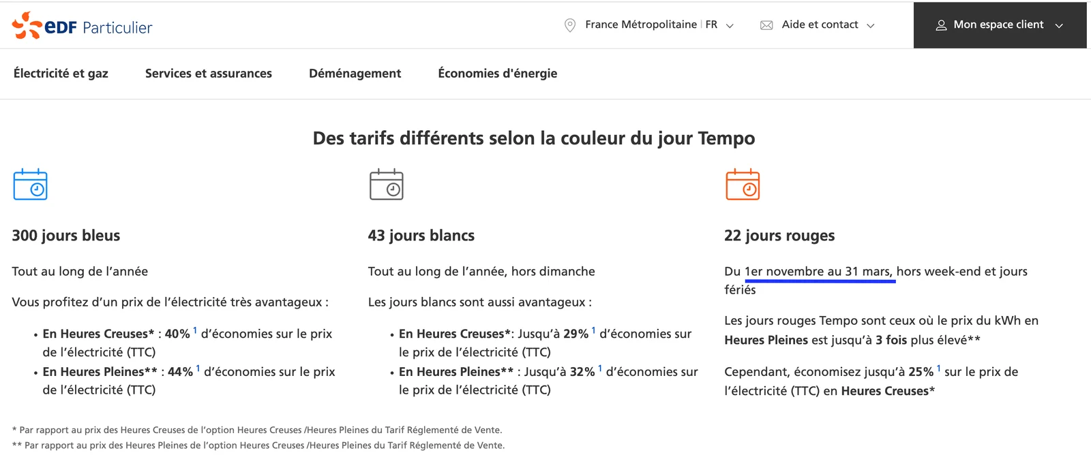The height and width of the screenshot is (457, 1091).
Task: Open Déménagement menu
Action: point(355,74)
